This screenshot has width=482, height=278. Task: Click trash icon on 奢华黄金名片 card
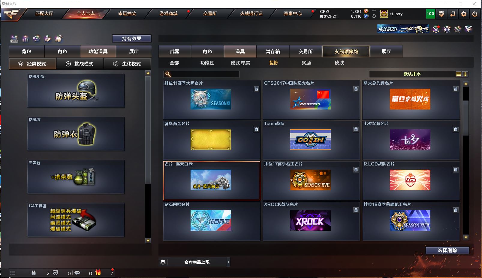pos(256,129)
